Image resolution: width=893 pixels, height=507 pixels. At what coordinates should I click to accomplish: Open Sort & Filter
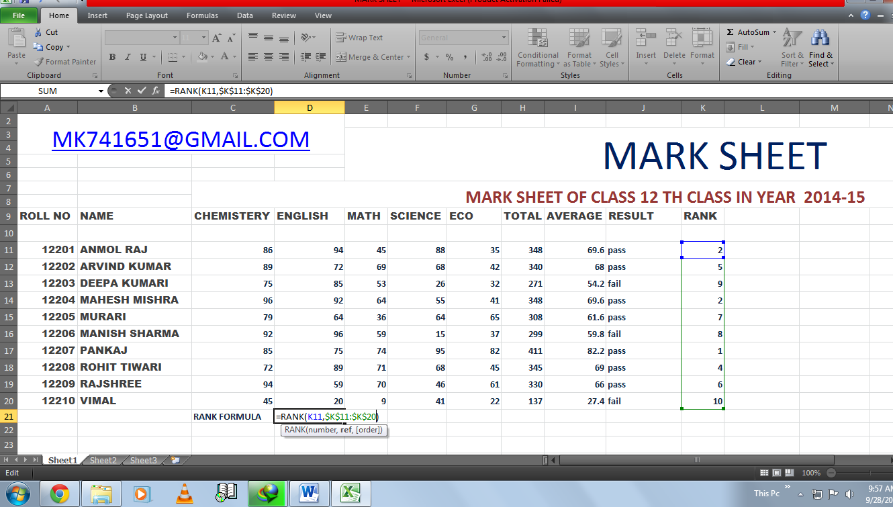click(791, 47)
